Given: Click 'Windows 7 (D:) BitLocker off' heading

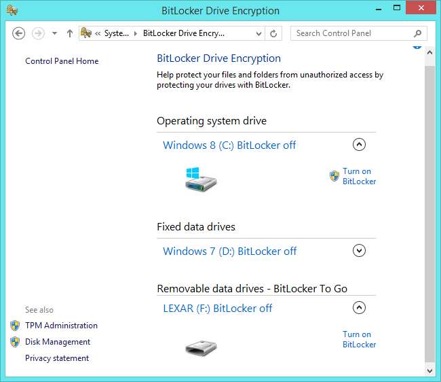Looking at the screenshot, I should click(230, 251).
